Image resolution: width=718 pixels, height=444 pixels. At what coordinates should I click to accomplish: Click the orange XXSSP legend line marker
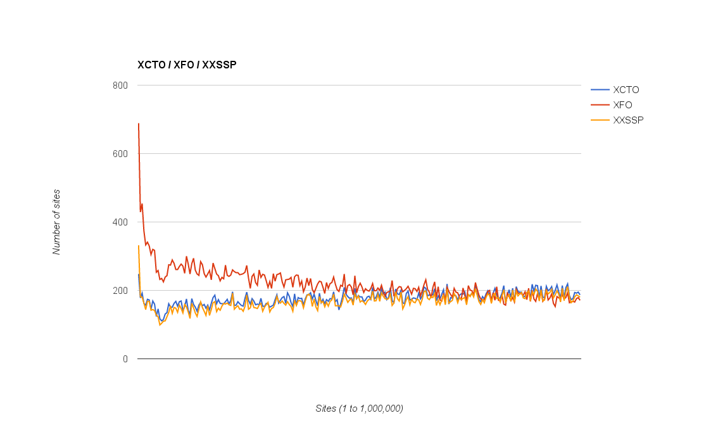[600, 120]
